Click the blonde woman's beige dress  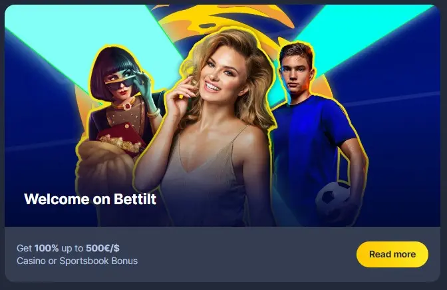[206, 182]
